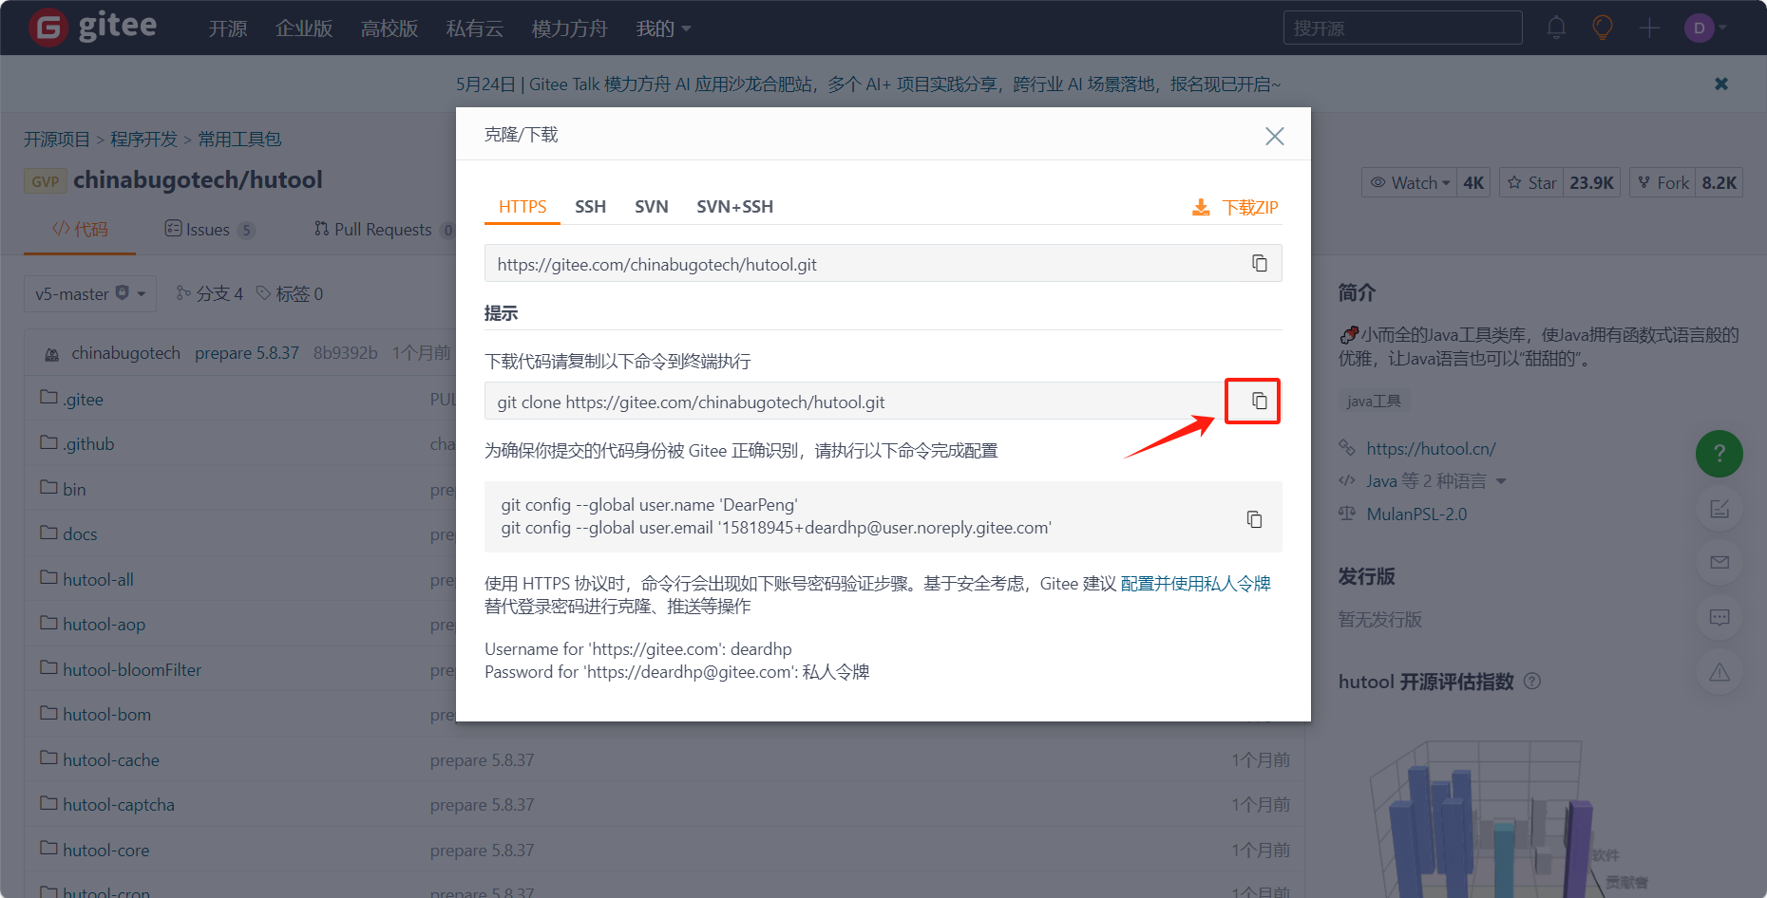Select the HTTPS tab

(x=522, y=206)
